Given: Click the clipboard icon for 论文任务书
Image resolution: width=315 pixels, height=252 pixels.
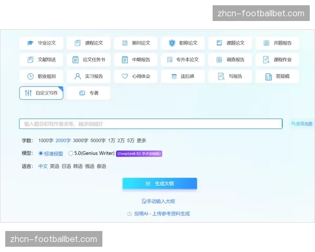Looking at the screenshot, I should click(x=76, y=60).
